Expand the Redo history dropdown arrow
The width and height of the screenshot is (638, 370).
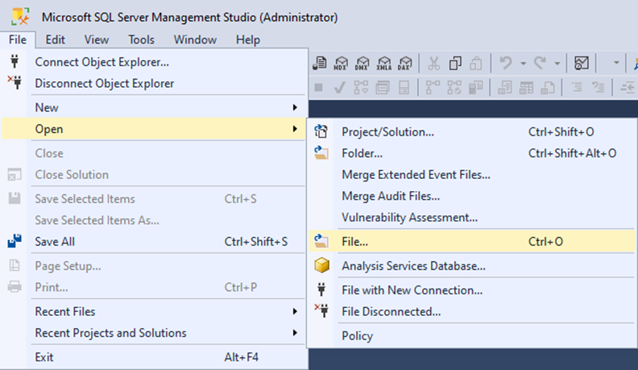557,64
